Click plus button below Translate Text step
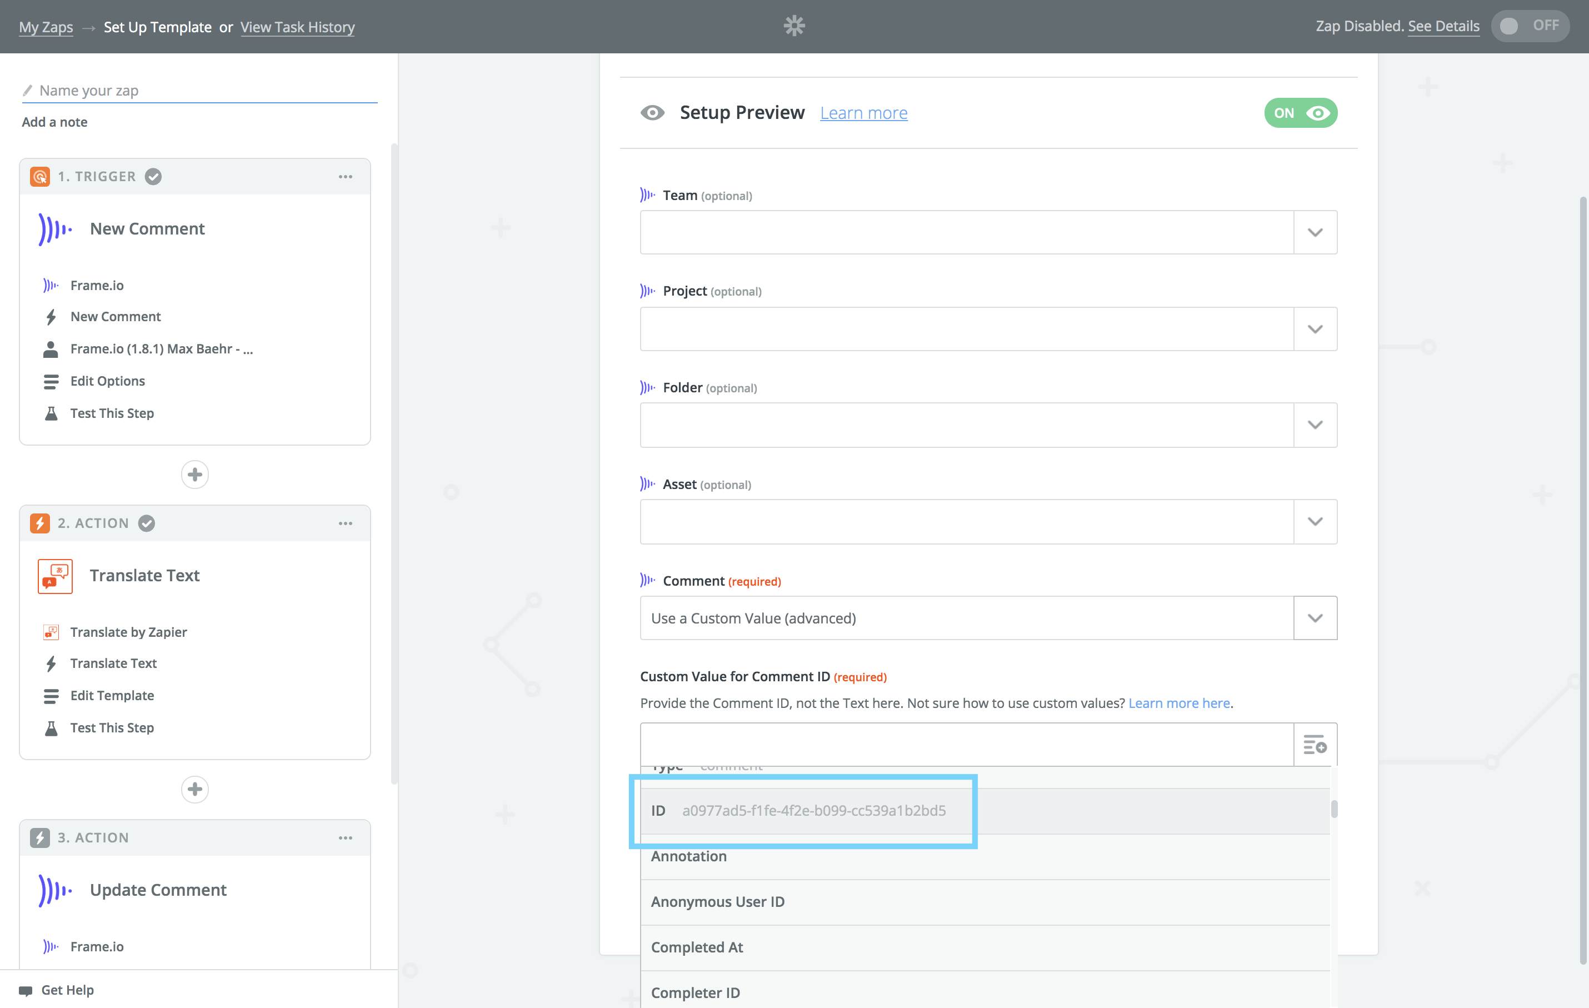 click(194, 789)
